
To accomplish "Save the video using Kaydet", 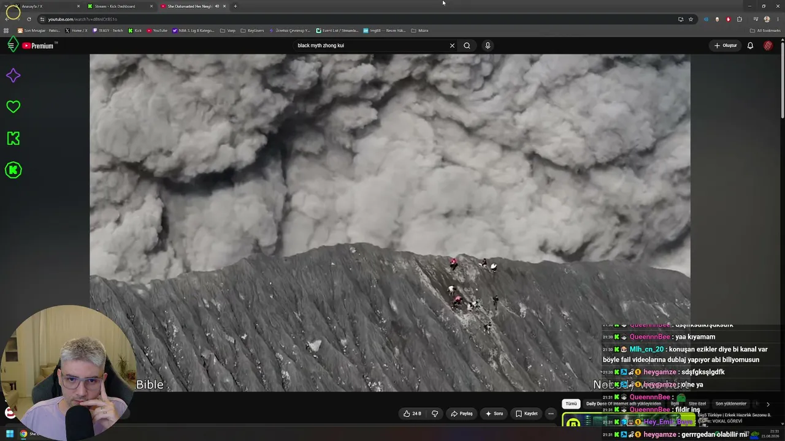I will click(x=527, y=413).
